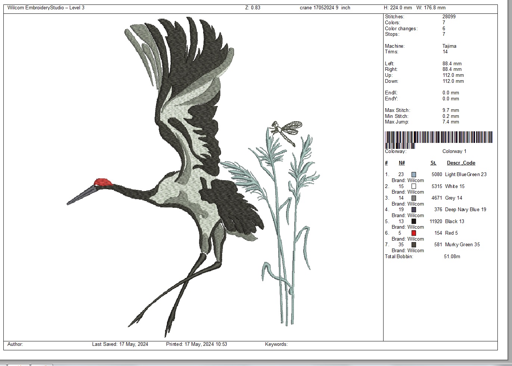Click the Colorway 1 value text
Screen dimensions: 512x366
[x=454, y=151]
